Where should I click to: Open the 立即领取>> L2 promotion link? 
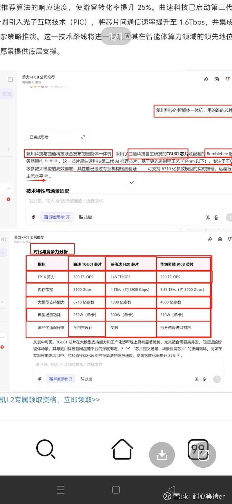pyautogui.click(x=82, y=400)
